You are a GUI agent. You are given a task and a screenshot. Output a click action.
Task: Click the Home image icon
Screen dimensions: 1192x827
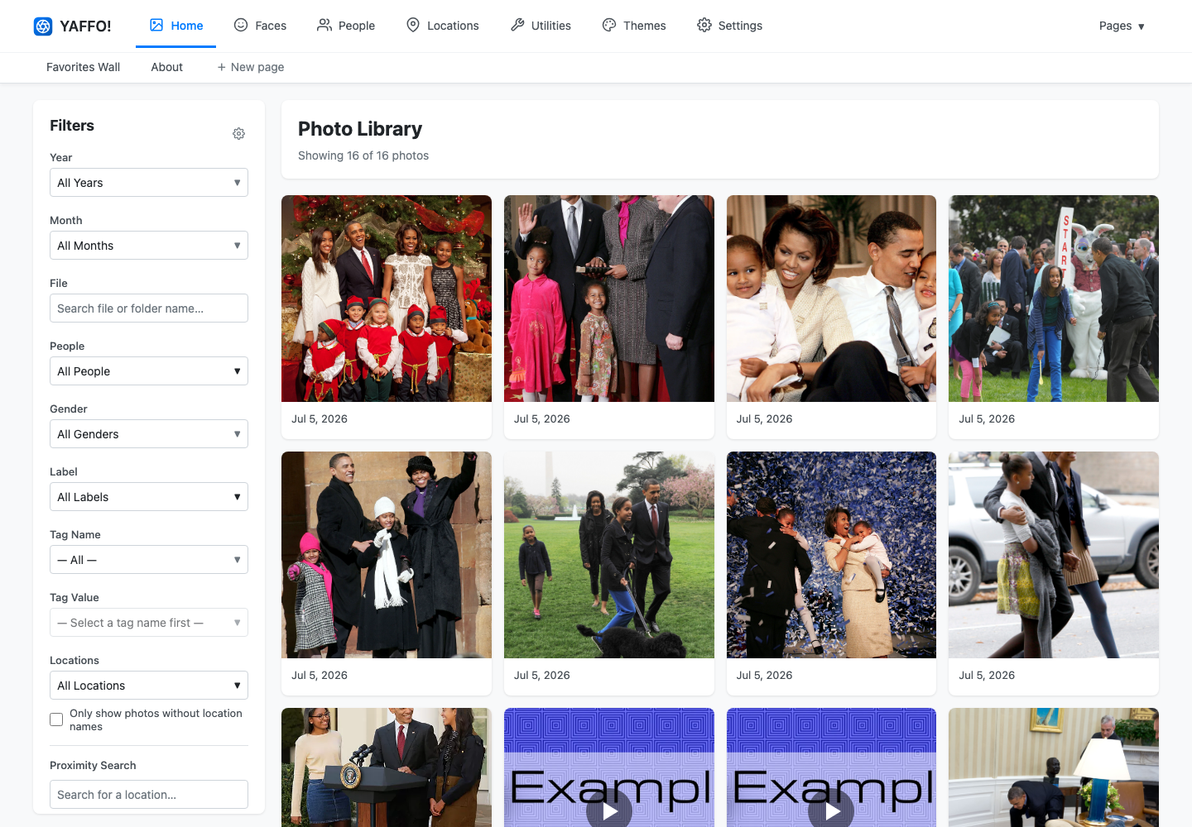156,25
